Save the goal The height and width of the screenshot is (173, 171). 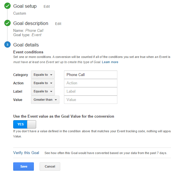coord(24,166)
